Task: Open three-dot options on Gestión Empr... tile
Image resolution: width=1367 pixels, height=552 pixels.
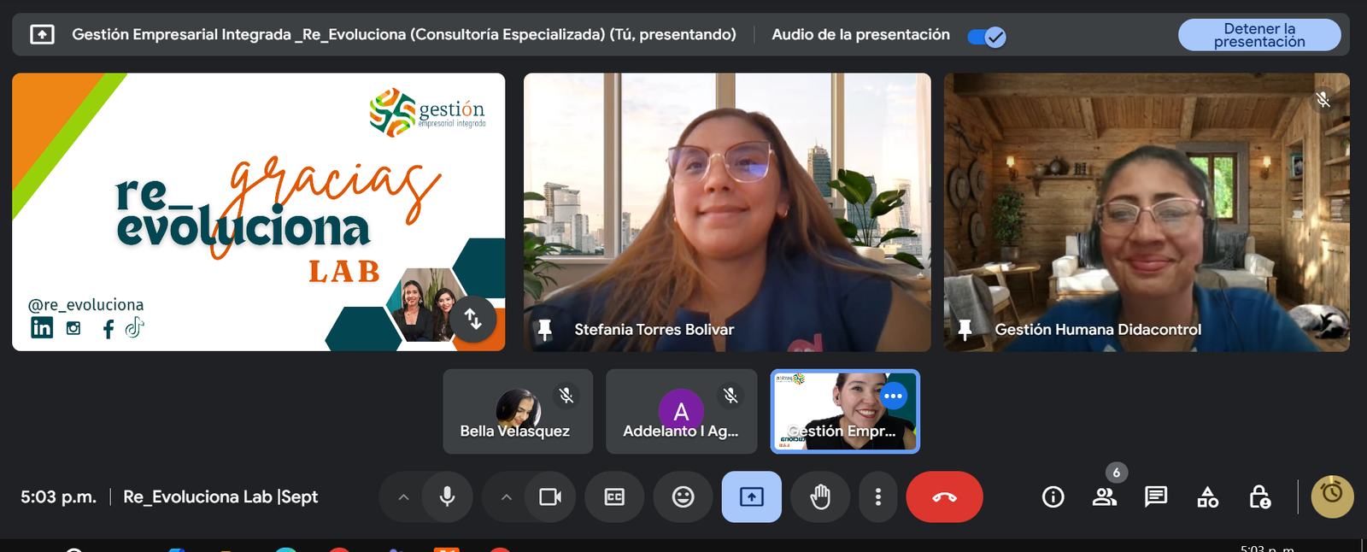Action: [x=894, y=396]
